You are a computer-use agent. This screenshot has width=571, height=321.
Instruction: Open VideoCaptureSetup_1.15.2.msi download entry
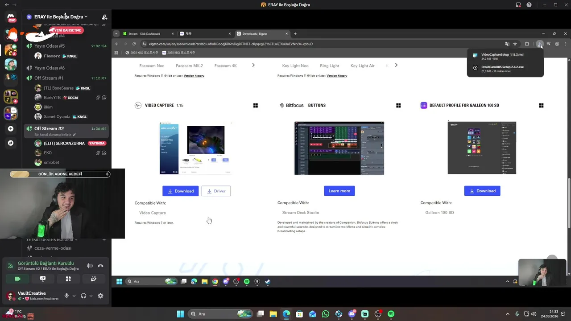point(505,56)
